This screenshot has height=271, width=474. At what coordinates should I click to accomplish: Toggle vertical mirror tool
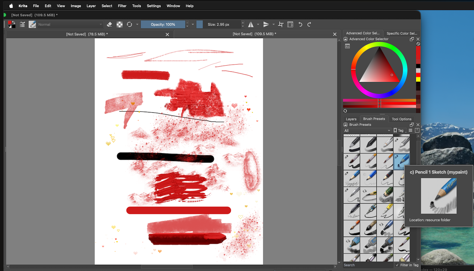point(266,25)
